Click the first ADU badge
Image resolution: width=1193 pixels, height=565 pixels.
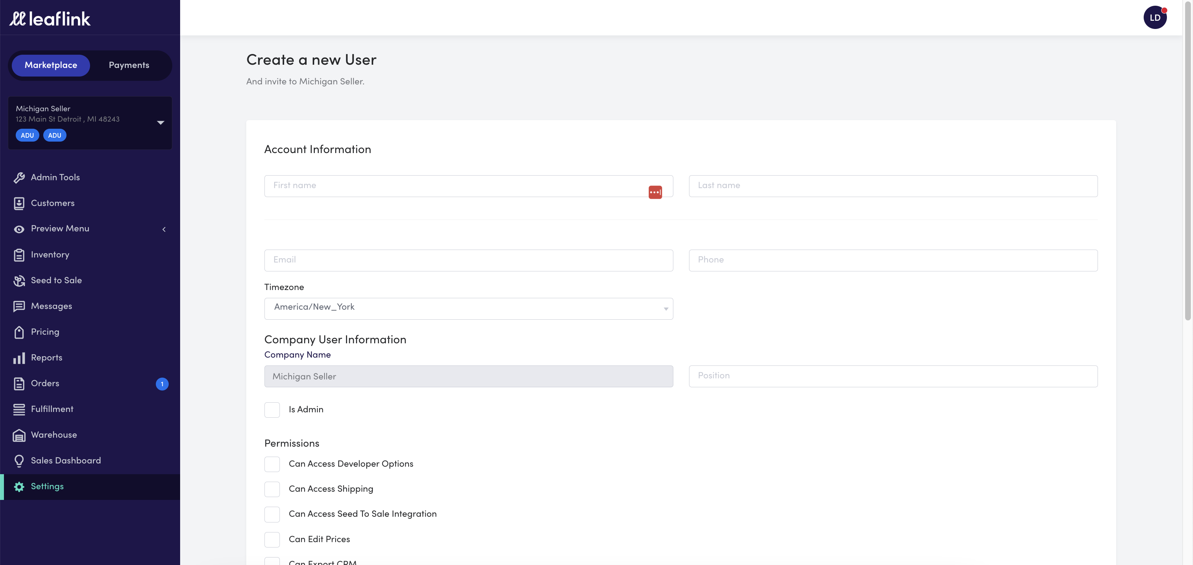27,135
